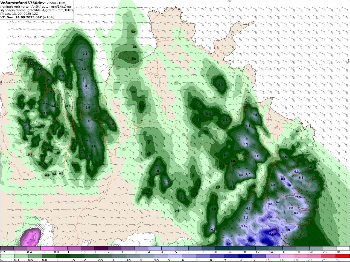The height and width of the screenshot is (262, 350).
Task: Click the 5.9 precipitation value on the map
Action: (243, 226)
